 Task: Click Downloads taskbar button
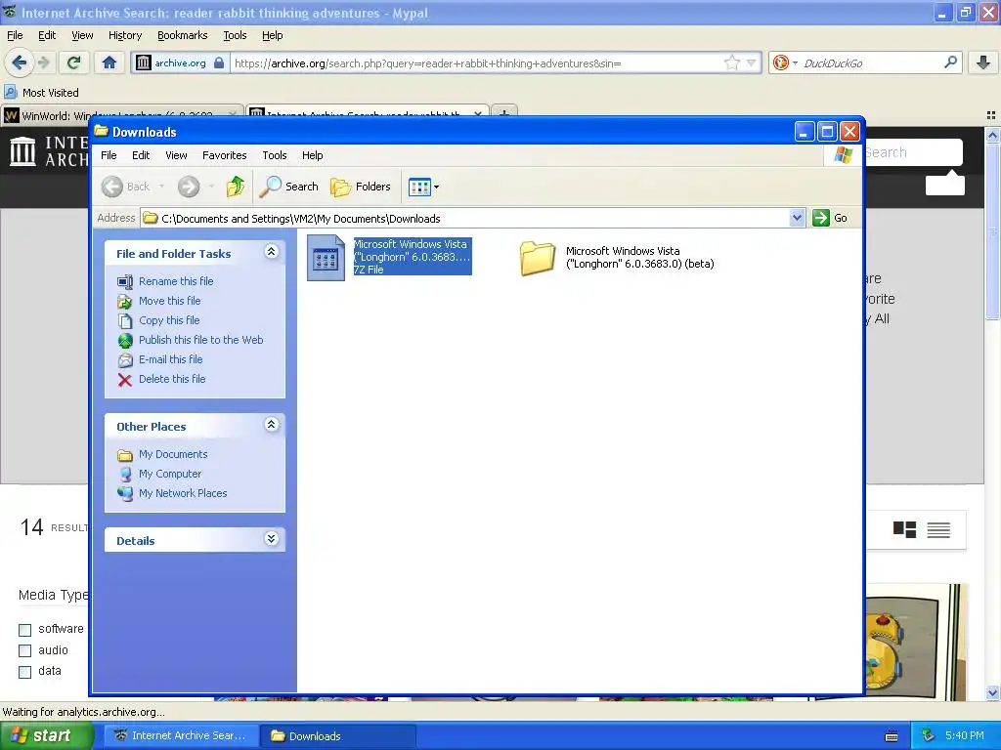coord(338,735)
